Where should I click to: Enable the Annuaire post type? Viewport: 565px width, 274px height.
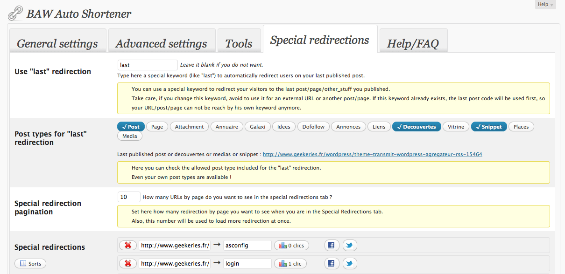click(227, 127)
